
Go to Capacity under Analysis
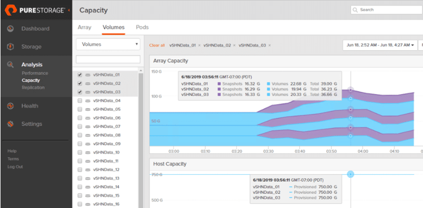[31, 80]
